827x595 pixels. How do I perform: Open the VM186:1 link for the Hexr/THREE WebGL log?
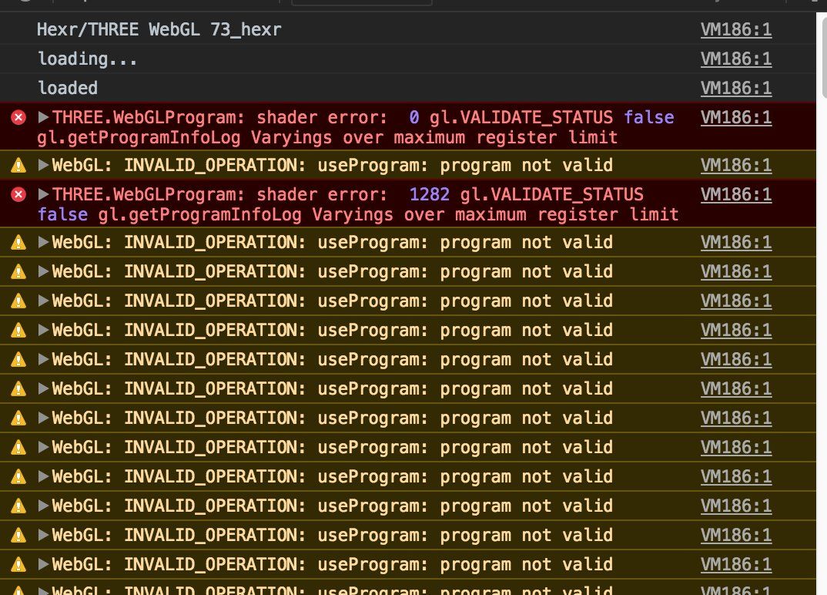(735, 30)
